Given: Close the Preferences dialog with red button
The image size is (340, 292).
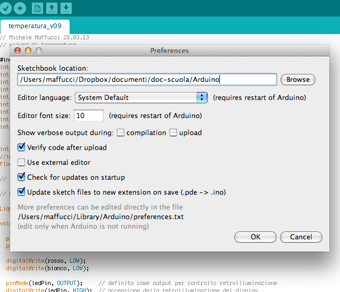Looking at the screenshot, I should tap(18, 51).
